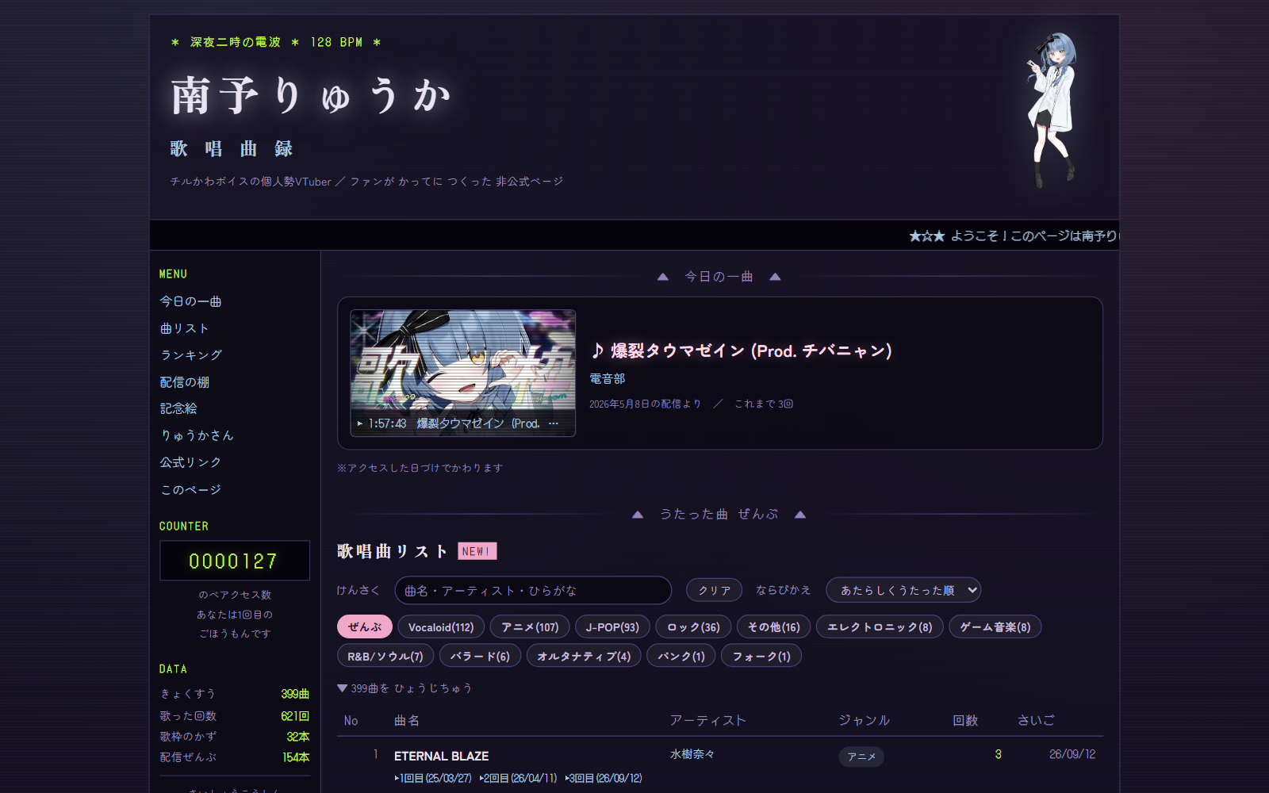
Task: Click the アニメ genre tag on ETERNAL BLAZE
Action: 861,757
